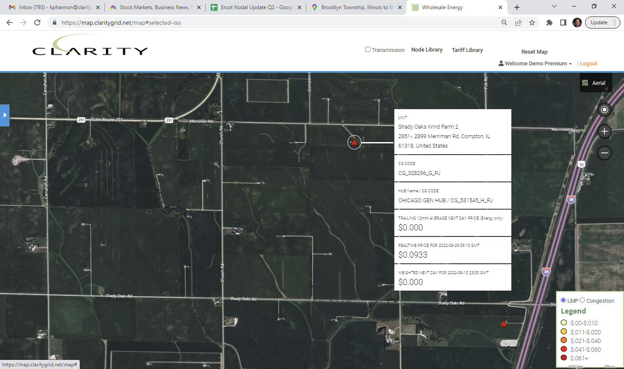Zoom in with the plus button
624x369 pixels.
(604, 131)
